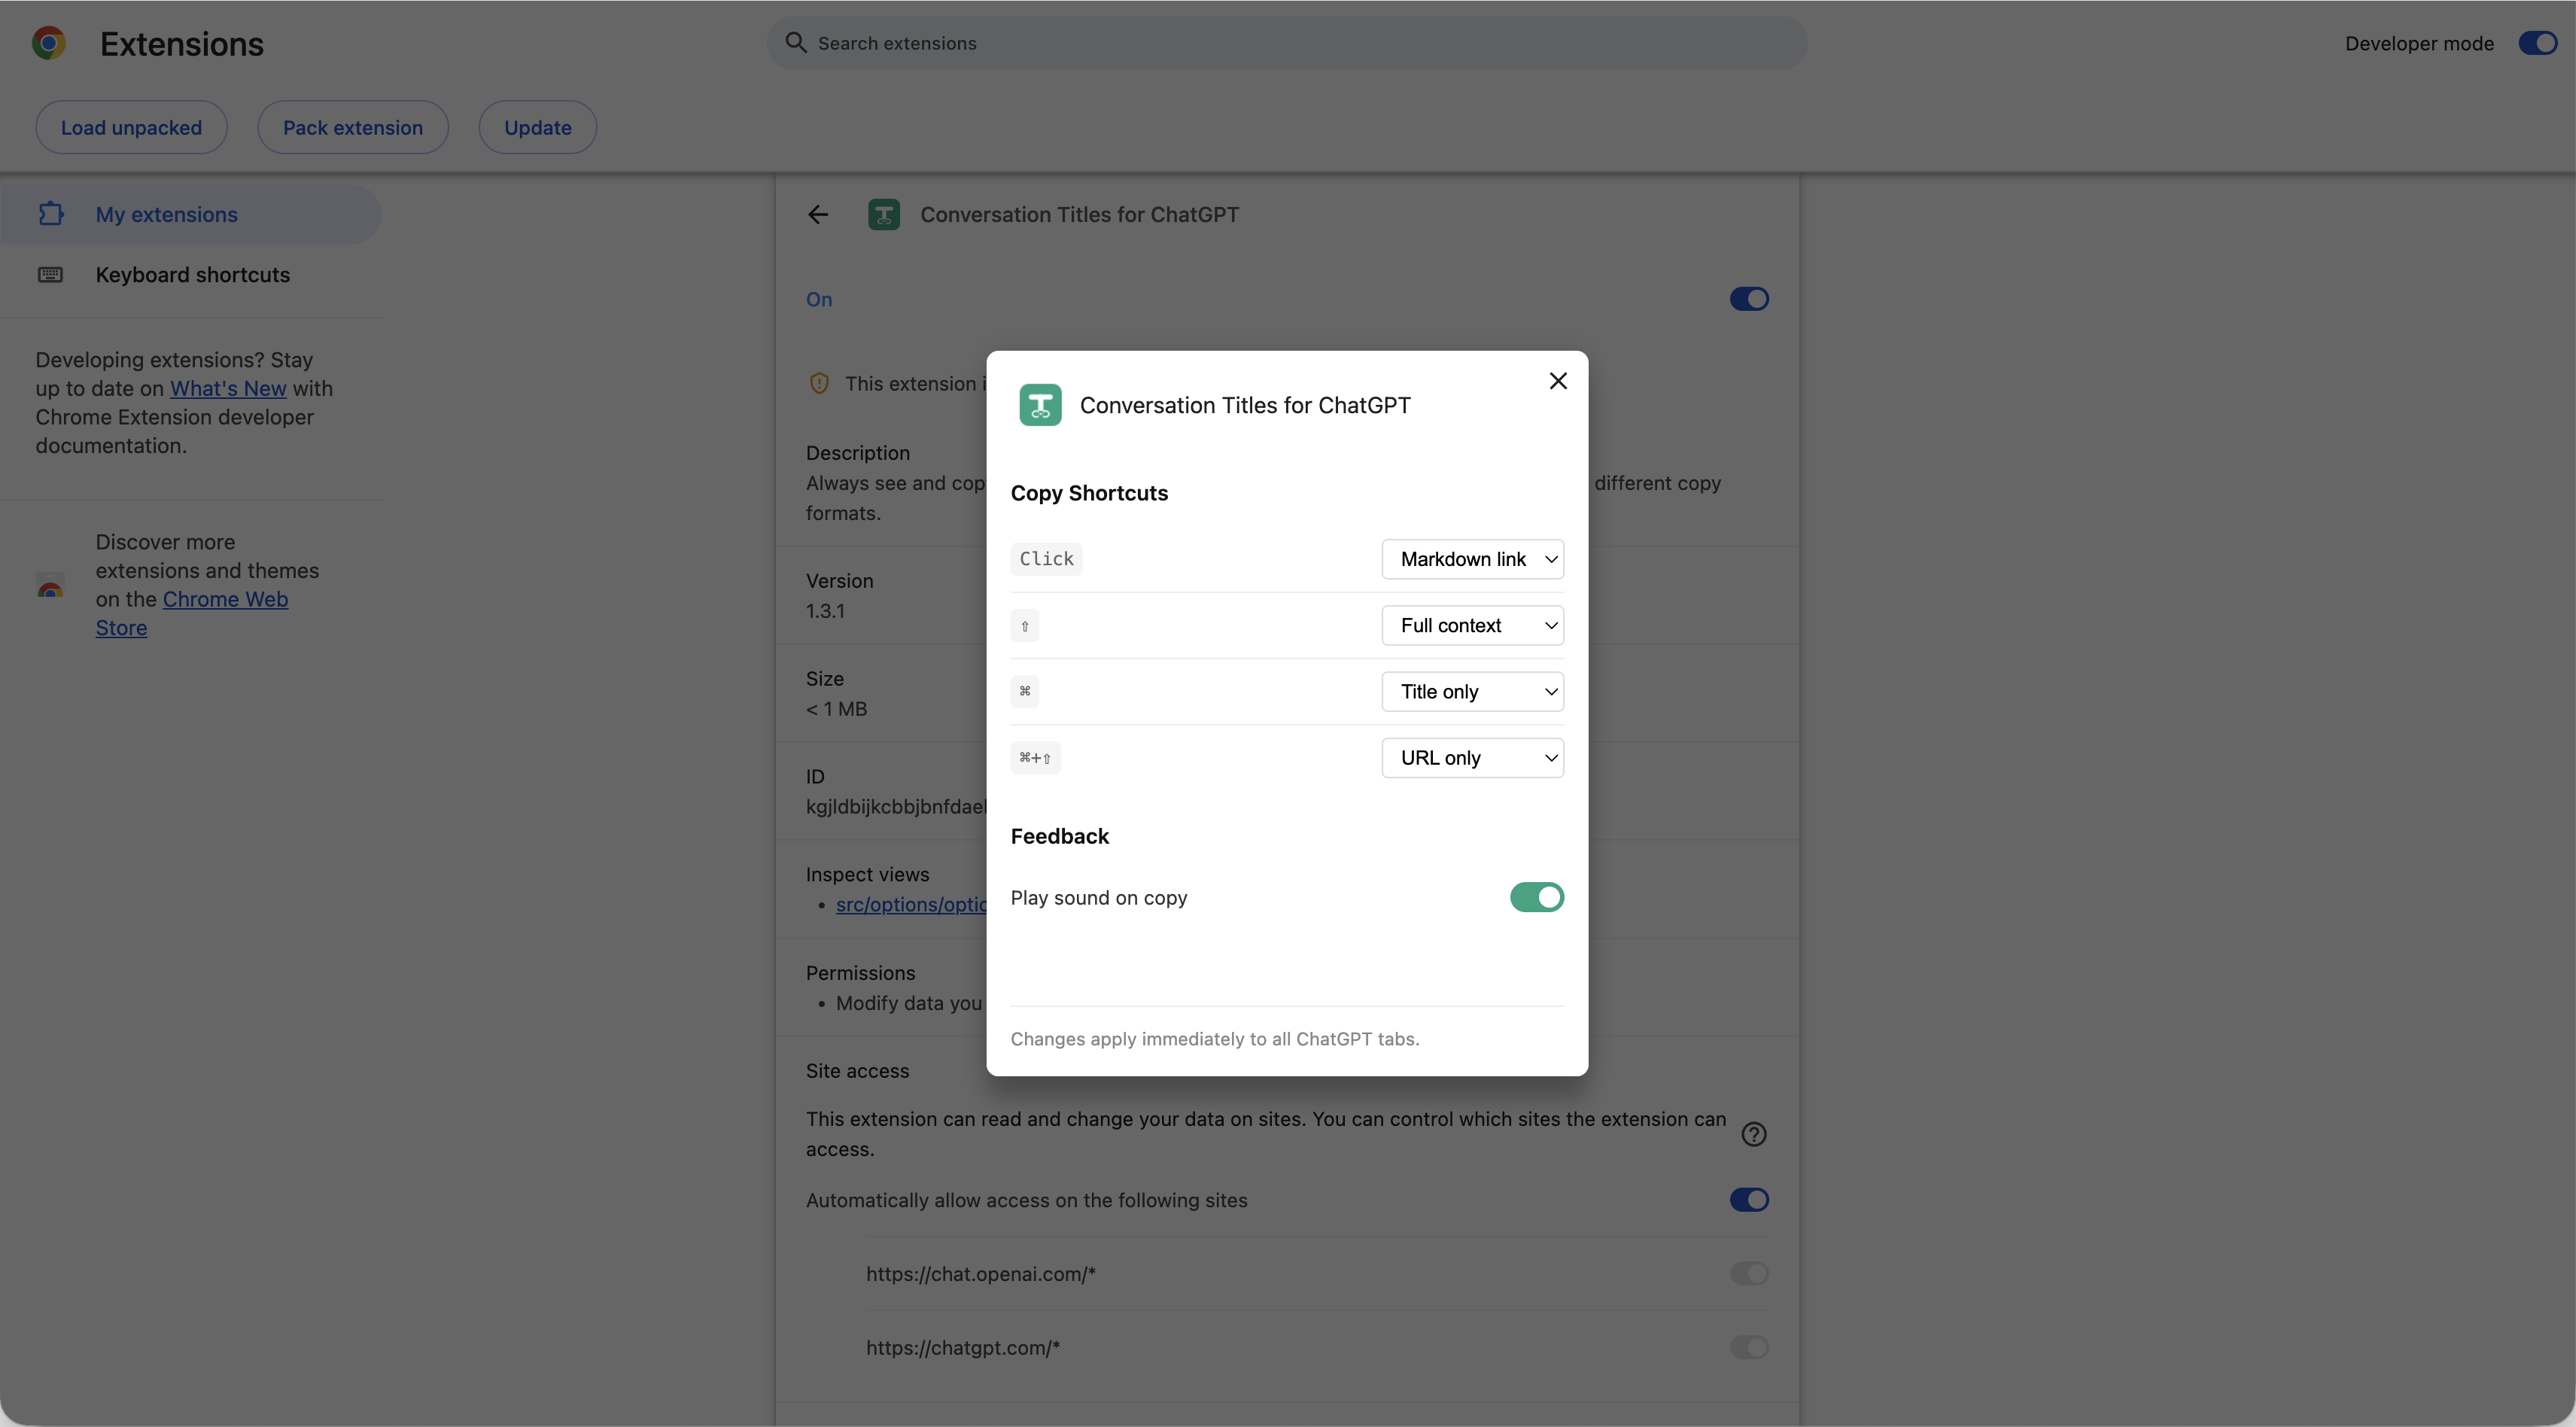
Task: Toggle chat.openai.com site access switch
Action: tap(1749, 1273)
